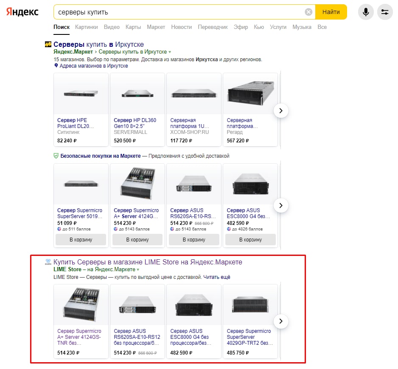Viewport: 398px width, 369px height.
Task: Select the active Поиск tab
Action: 62,27
